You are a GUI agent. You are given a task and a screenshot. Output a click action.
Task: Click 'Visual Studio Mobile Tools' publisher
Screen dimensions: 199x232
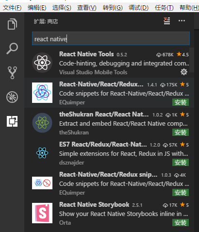(93, 72)
